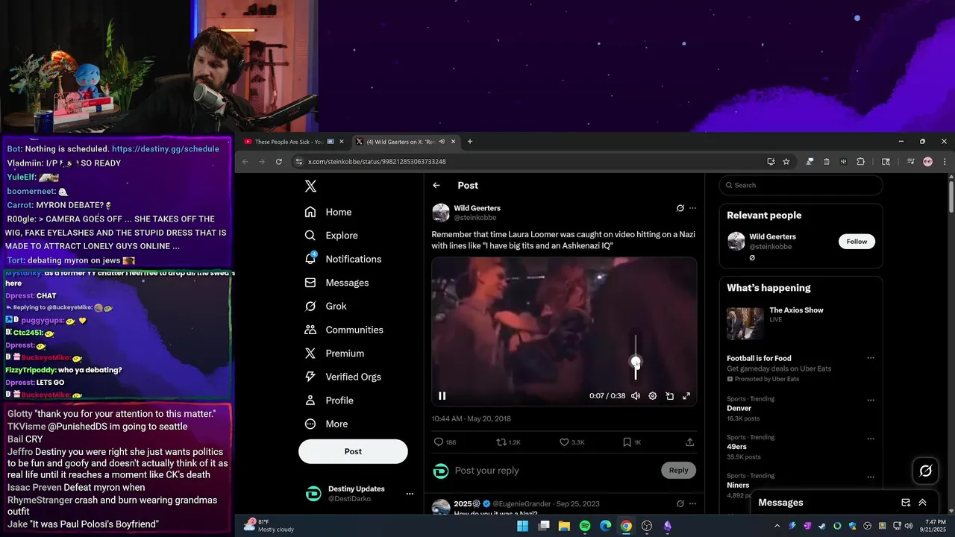Open Messages from the sidebar
The width and height of the screenshot is (955, 537).
click(336, 283)
